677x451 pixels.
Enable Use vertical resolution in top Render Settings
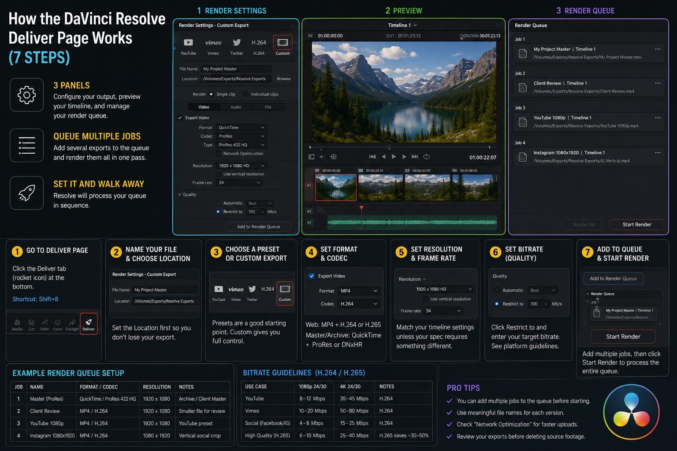(218, 174)
